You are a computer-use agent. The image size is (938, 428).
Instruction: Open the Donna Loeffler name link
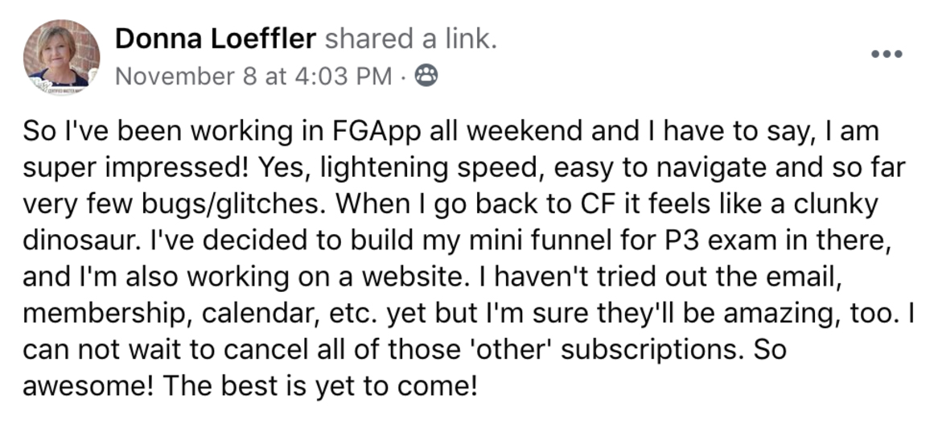click(216, 37)
